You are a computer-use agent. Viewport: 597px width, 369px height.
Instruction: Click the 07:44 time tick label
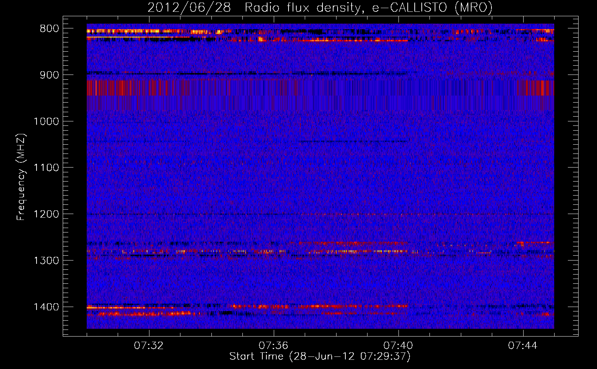[523, 346]
